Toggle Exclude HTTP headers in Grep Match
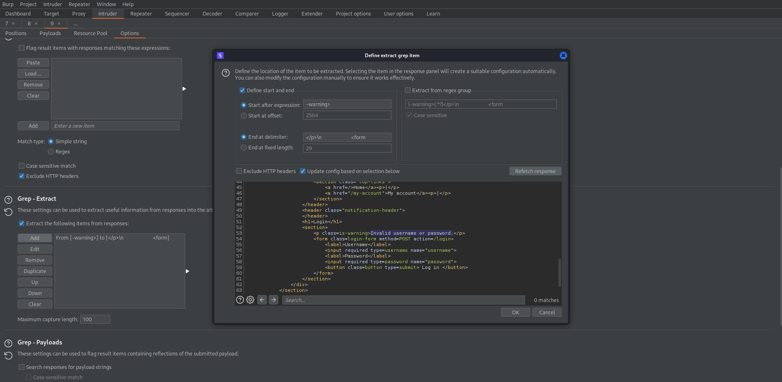 click(22, 176)
